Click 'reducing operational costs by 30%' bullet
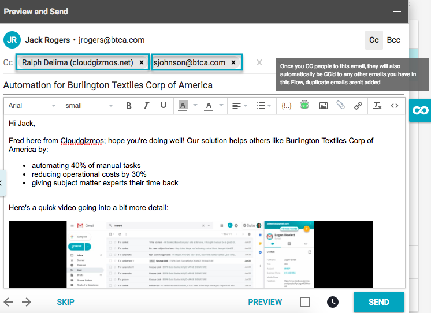431x313 pixels. (89, 174)
